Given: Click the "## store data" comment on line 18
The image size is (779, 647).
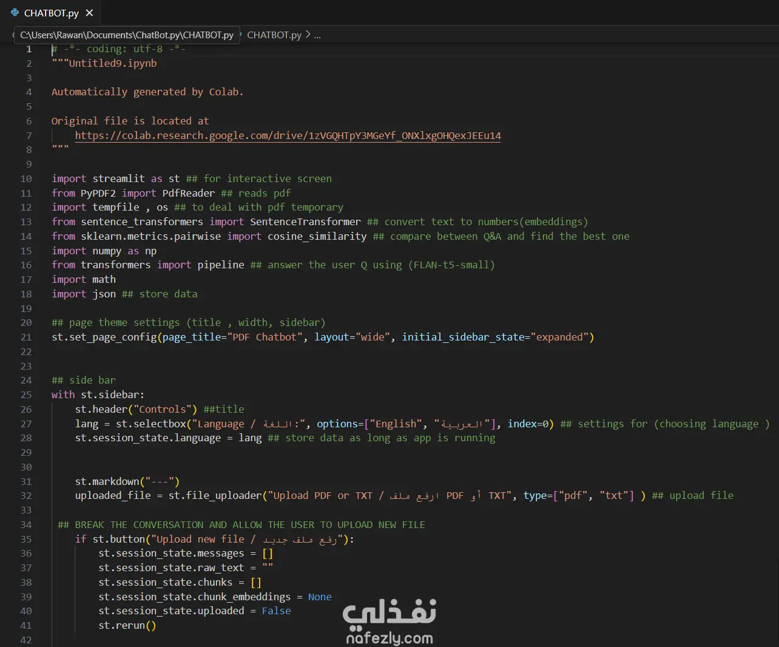Looking at the screenshot, I should coord(160,294).
